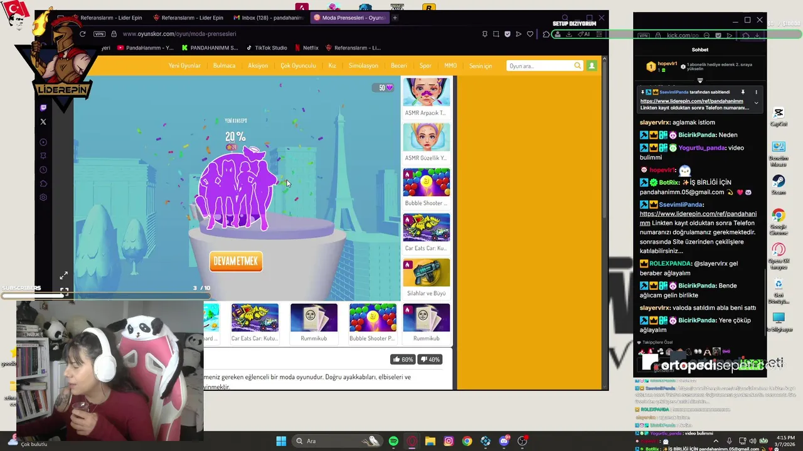Screen dimensions: 803x451
Task: Click the Windows taskbar search box
Action: 337,441
